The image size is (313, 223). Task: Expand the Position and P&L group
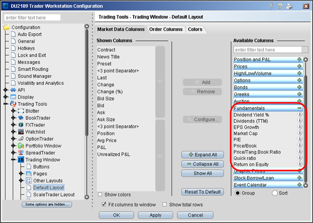299,59
